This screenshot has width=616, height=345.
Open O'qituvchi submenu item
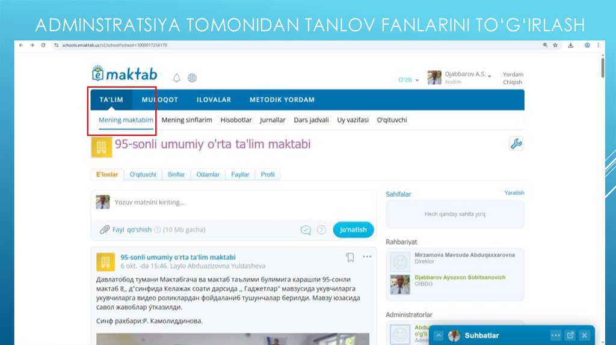[x=392, y=120]
